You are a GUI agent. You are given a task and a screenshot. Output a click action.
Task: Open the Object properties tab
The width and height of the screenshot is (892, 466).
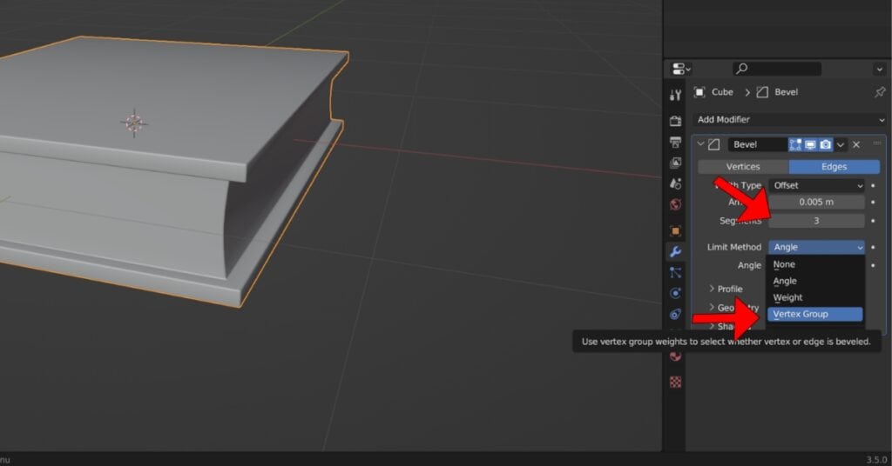pos(675,231)
